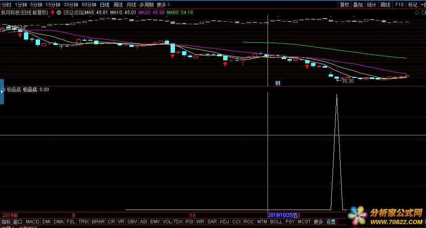Switch to the 分时 intraday view
This screenshot has height=228, width=426.
7,5
